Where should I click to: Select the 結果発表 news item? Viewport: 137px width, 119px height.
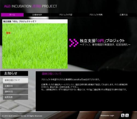(15, 97)
